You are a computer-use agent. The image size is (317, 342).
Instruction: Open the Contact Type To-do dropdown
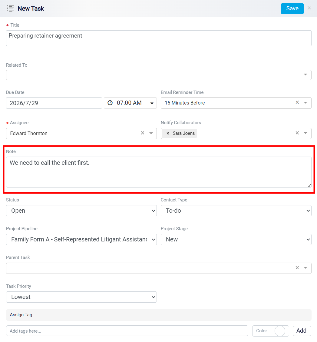coord(236,211)
